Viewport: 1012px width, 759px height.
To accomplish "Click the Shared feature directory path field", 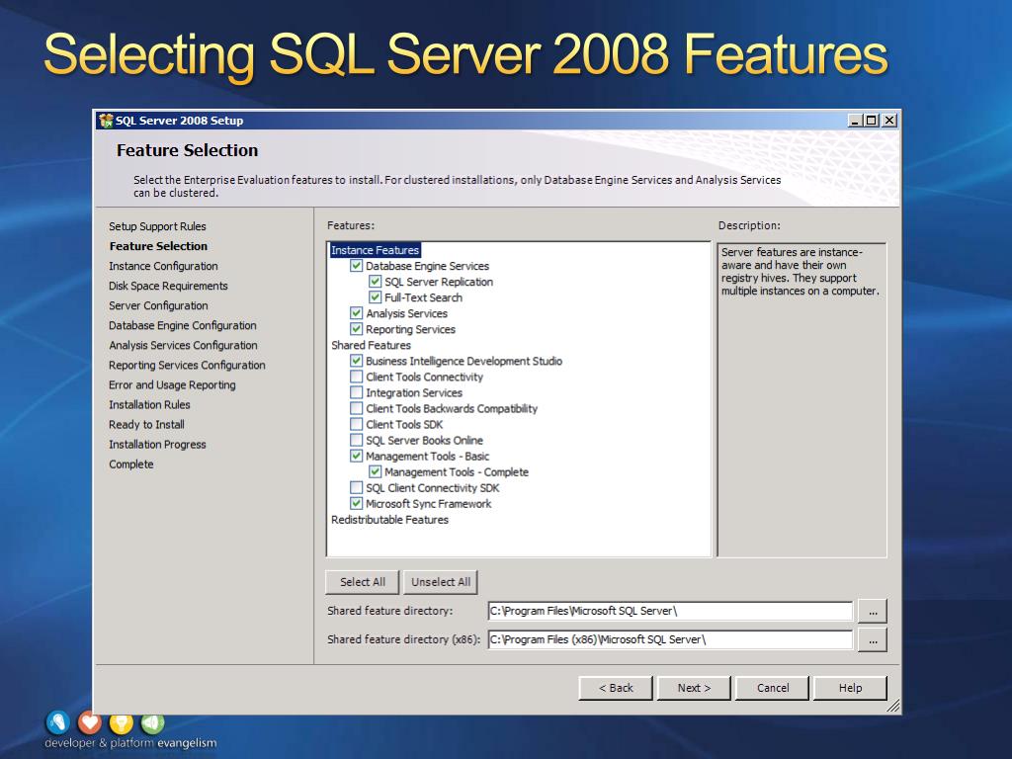I will [x=670, y=611].
